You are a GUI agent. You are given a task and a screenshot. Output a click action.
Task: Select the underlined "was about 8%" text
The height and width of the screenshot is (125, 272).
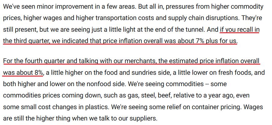pos(23,73)
